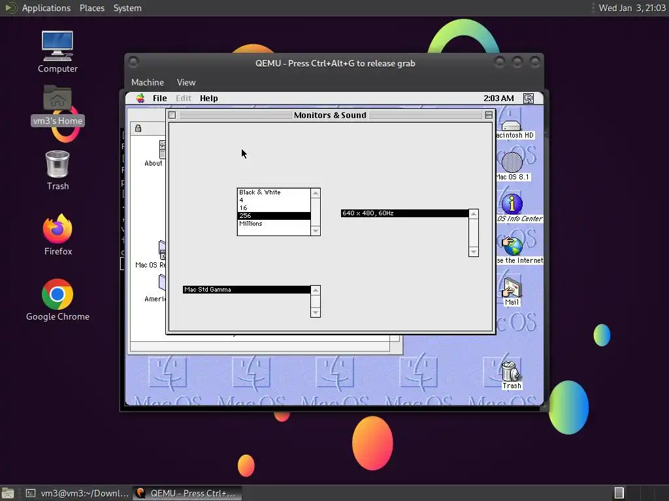Screen dimensions: 669x501
Task: Open Trash icon on Linux desktop
Action: (x=57, y=164)
